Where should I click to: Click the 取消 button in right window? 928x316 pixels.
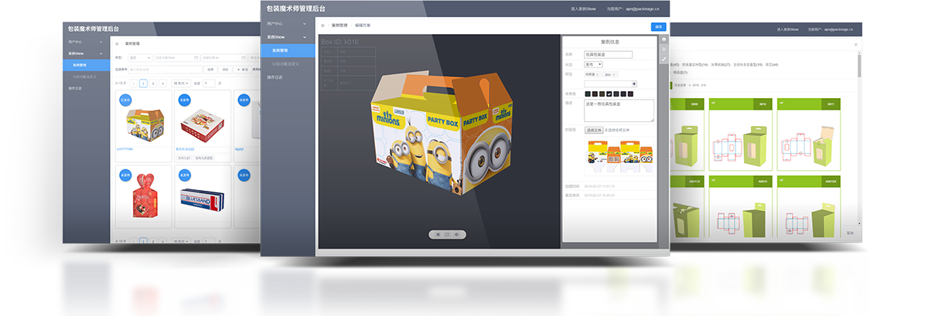click(851, 233)
